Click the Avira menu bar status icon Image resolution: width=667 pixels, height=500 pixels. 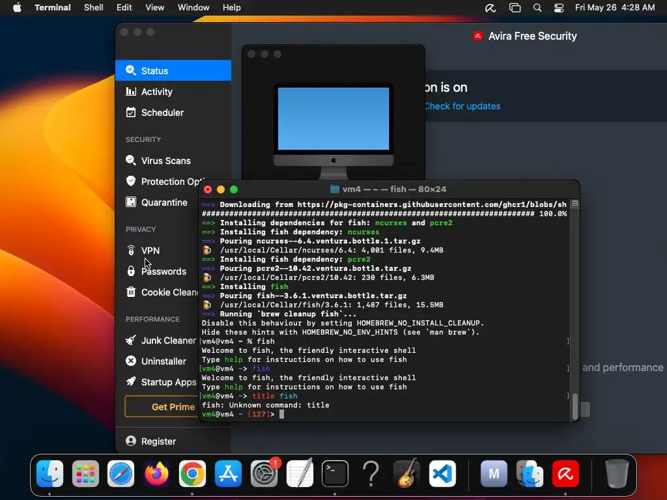[x=490, y=8]
